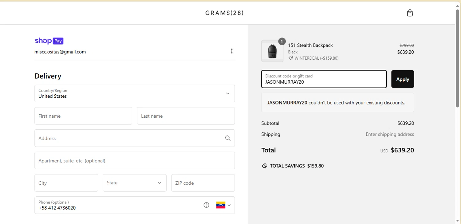Click the Enter shipping address text
The height and width of the screenshot is (224, 461).
click(390, 134)
